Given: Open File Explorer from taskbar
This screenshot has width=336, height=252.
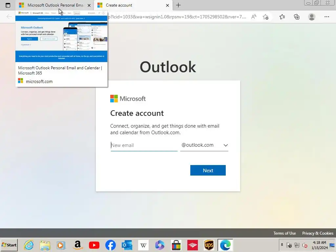Looking at the screenshot, I should pos(45,245).
